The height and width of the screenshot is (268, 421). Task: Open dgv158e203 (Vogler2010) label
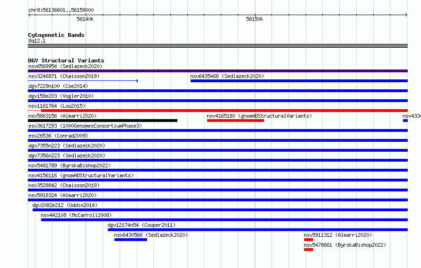pyautogui.click(x=61, y=96)
